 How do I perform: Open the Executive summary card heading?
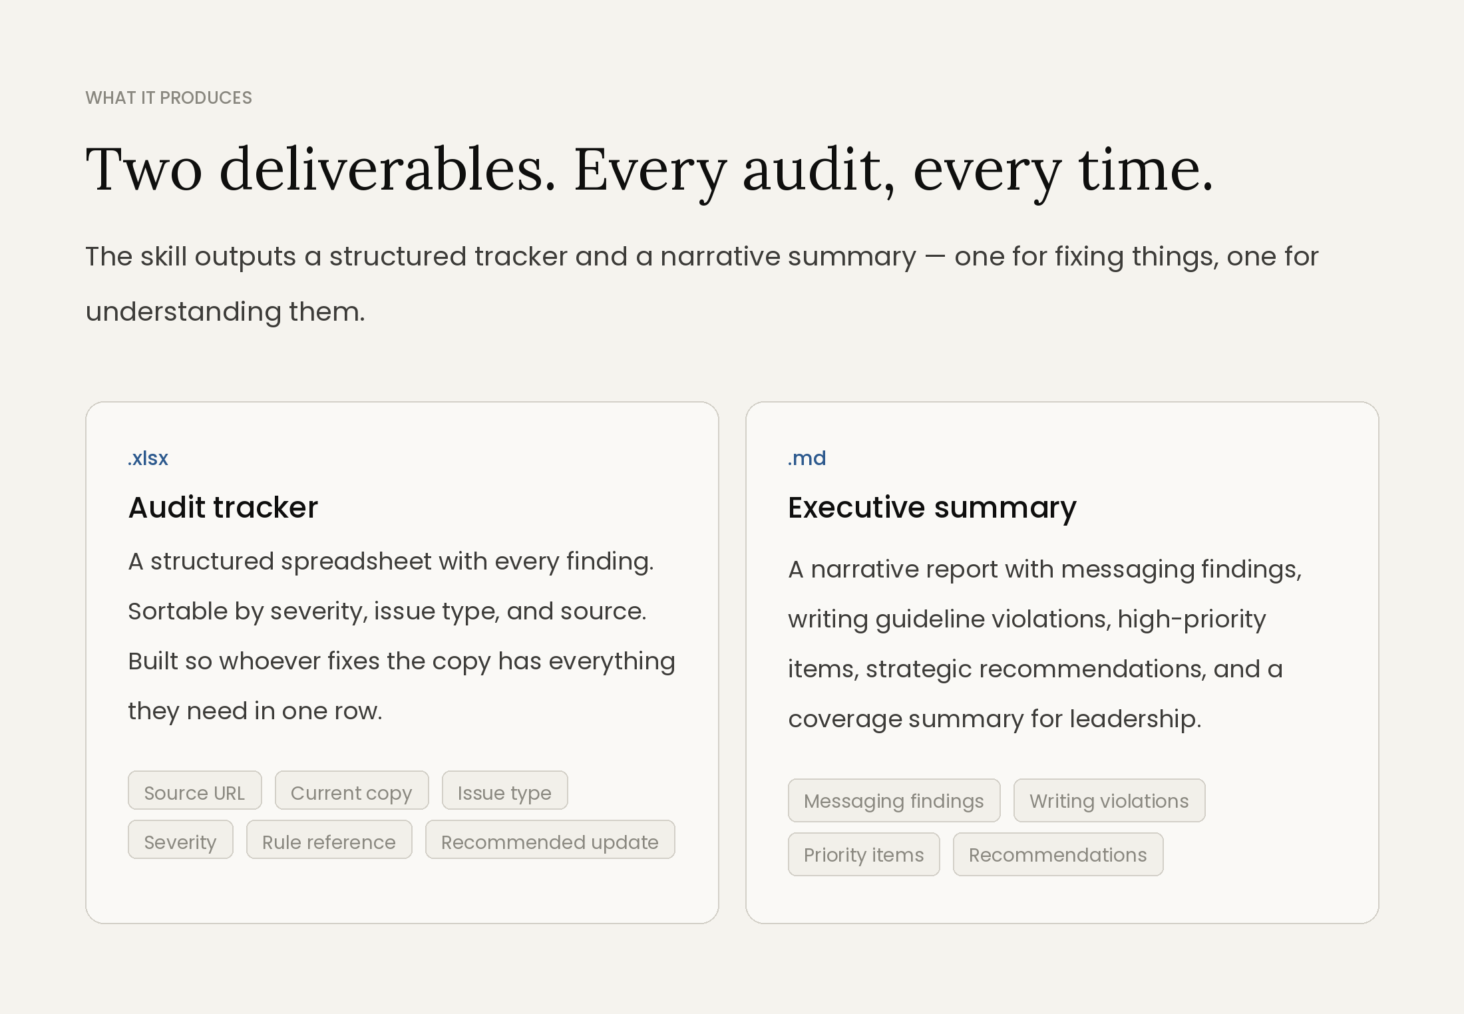click(x=932, y=508)
